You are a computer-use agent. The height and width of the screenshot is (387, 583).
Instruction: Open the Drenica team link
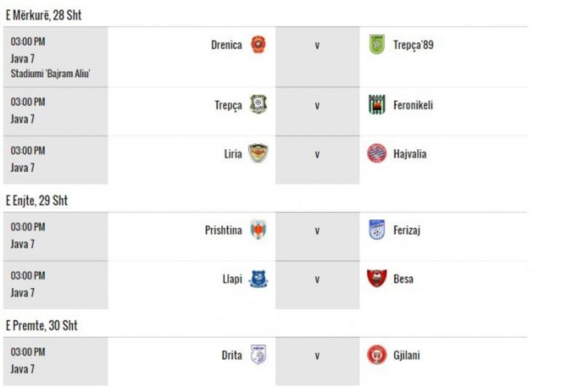(226, 45)
